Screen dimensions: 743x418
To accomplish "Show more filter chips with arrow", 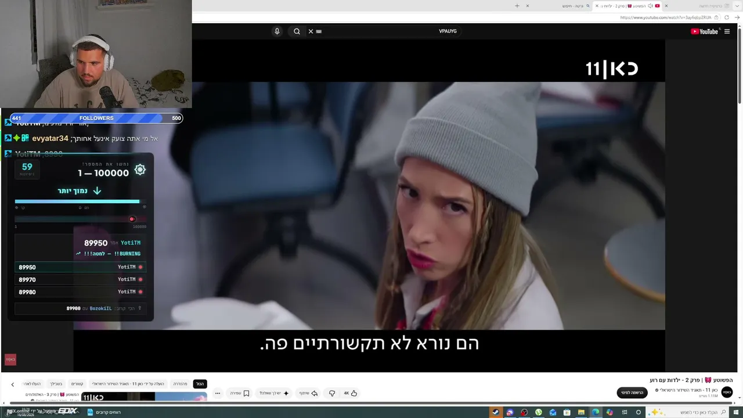I will click(x=12, y=384).
